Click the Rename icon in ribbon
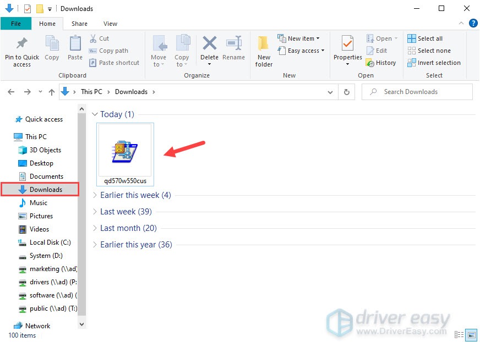Viewport: 480px width, 342px height. tap(233, 43)
